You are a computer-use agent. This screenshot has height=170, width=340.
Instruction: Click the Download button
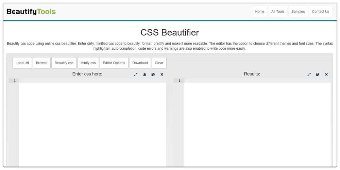click(x=140, y=63)
